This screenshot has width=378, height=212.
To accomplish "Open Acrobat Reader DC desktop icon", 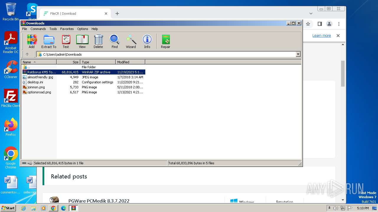I will [x=11, y=43].
